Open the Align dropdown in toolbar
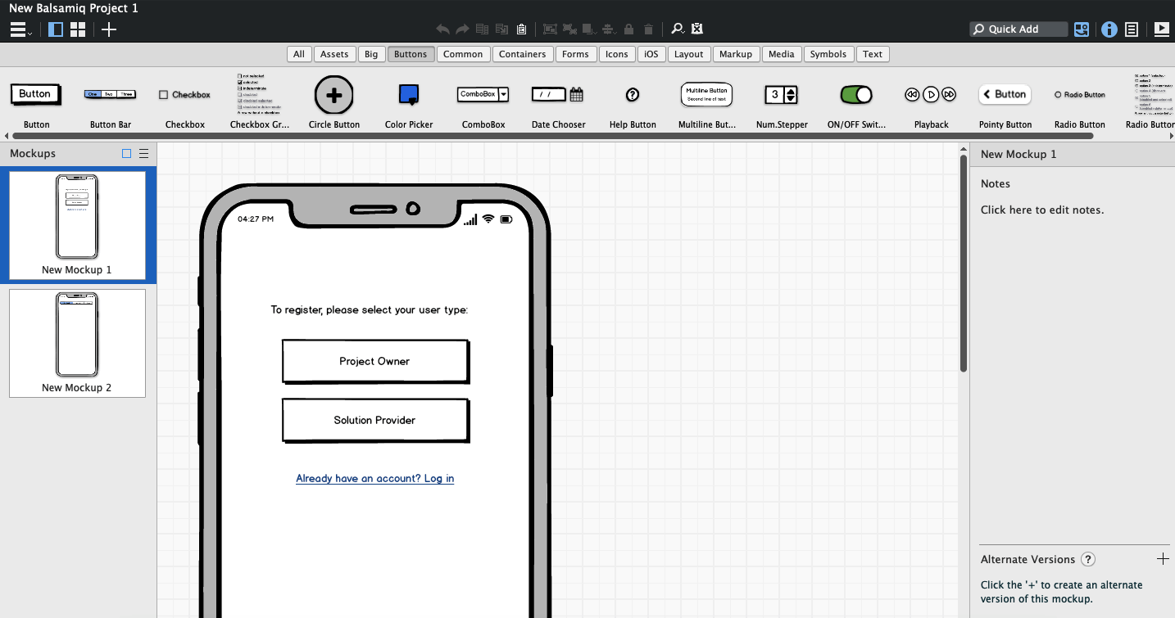1175x618 pixels. [x=609, y=29]
